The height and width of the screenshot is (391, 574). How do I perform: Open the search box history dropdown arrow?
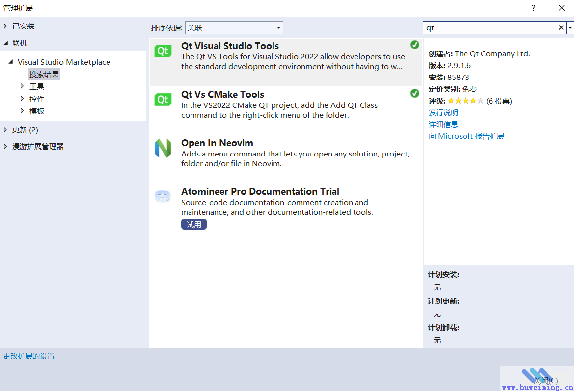click(570, 27)
